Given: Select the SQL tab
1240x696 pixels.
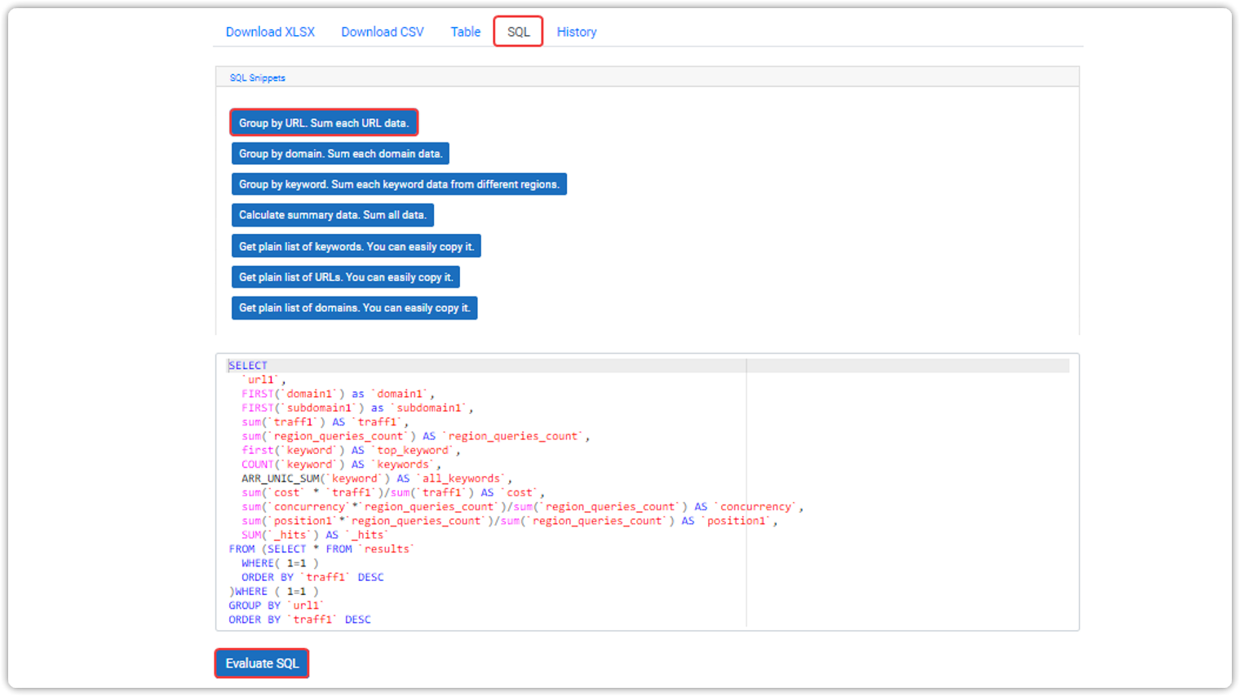Looking at the screenshot, I should [518, 32].
